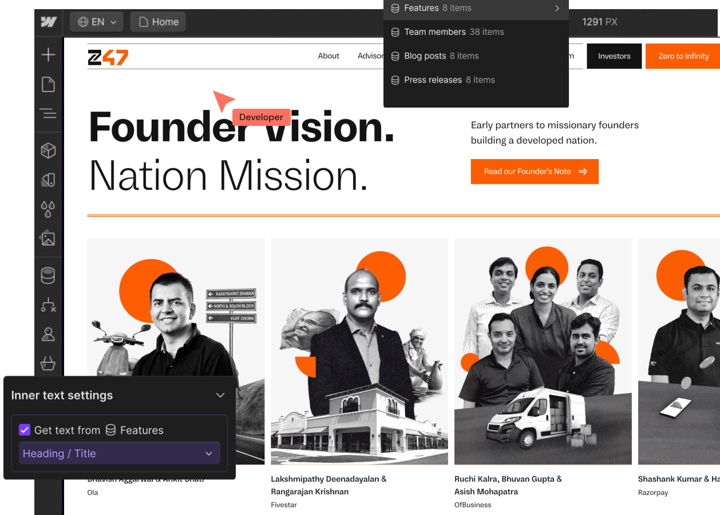
Task: Open the Logic flow icon
Action: [x=49, y=304]
